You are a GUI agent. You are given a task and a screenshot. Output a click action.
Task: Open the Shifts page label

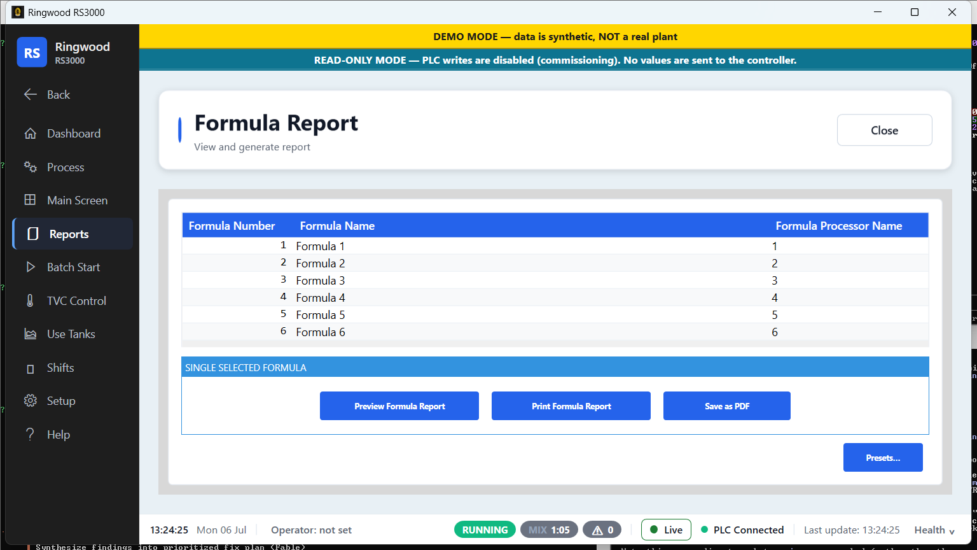coord(60,368)
